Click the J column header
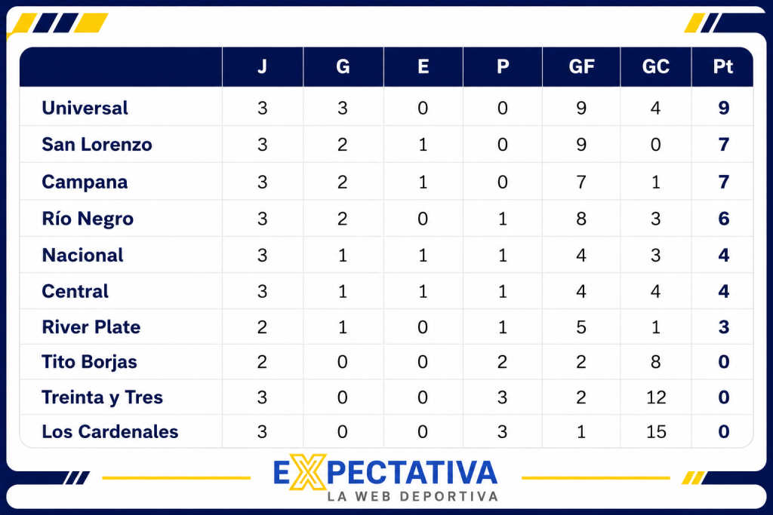Screen dimensions: 773x515 pyautogui.click(x=262, y=66)
